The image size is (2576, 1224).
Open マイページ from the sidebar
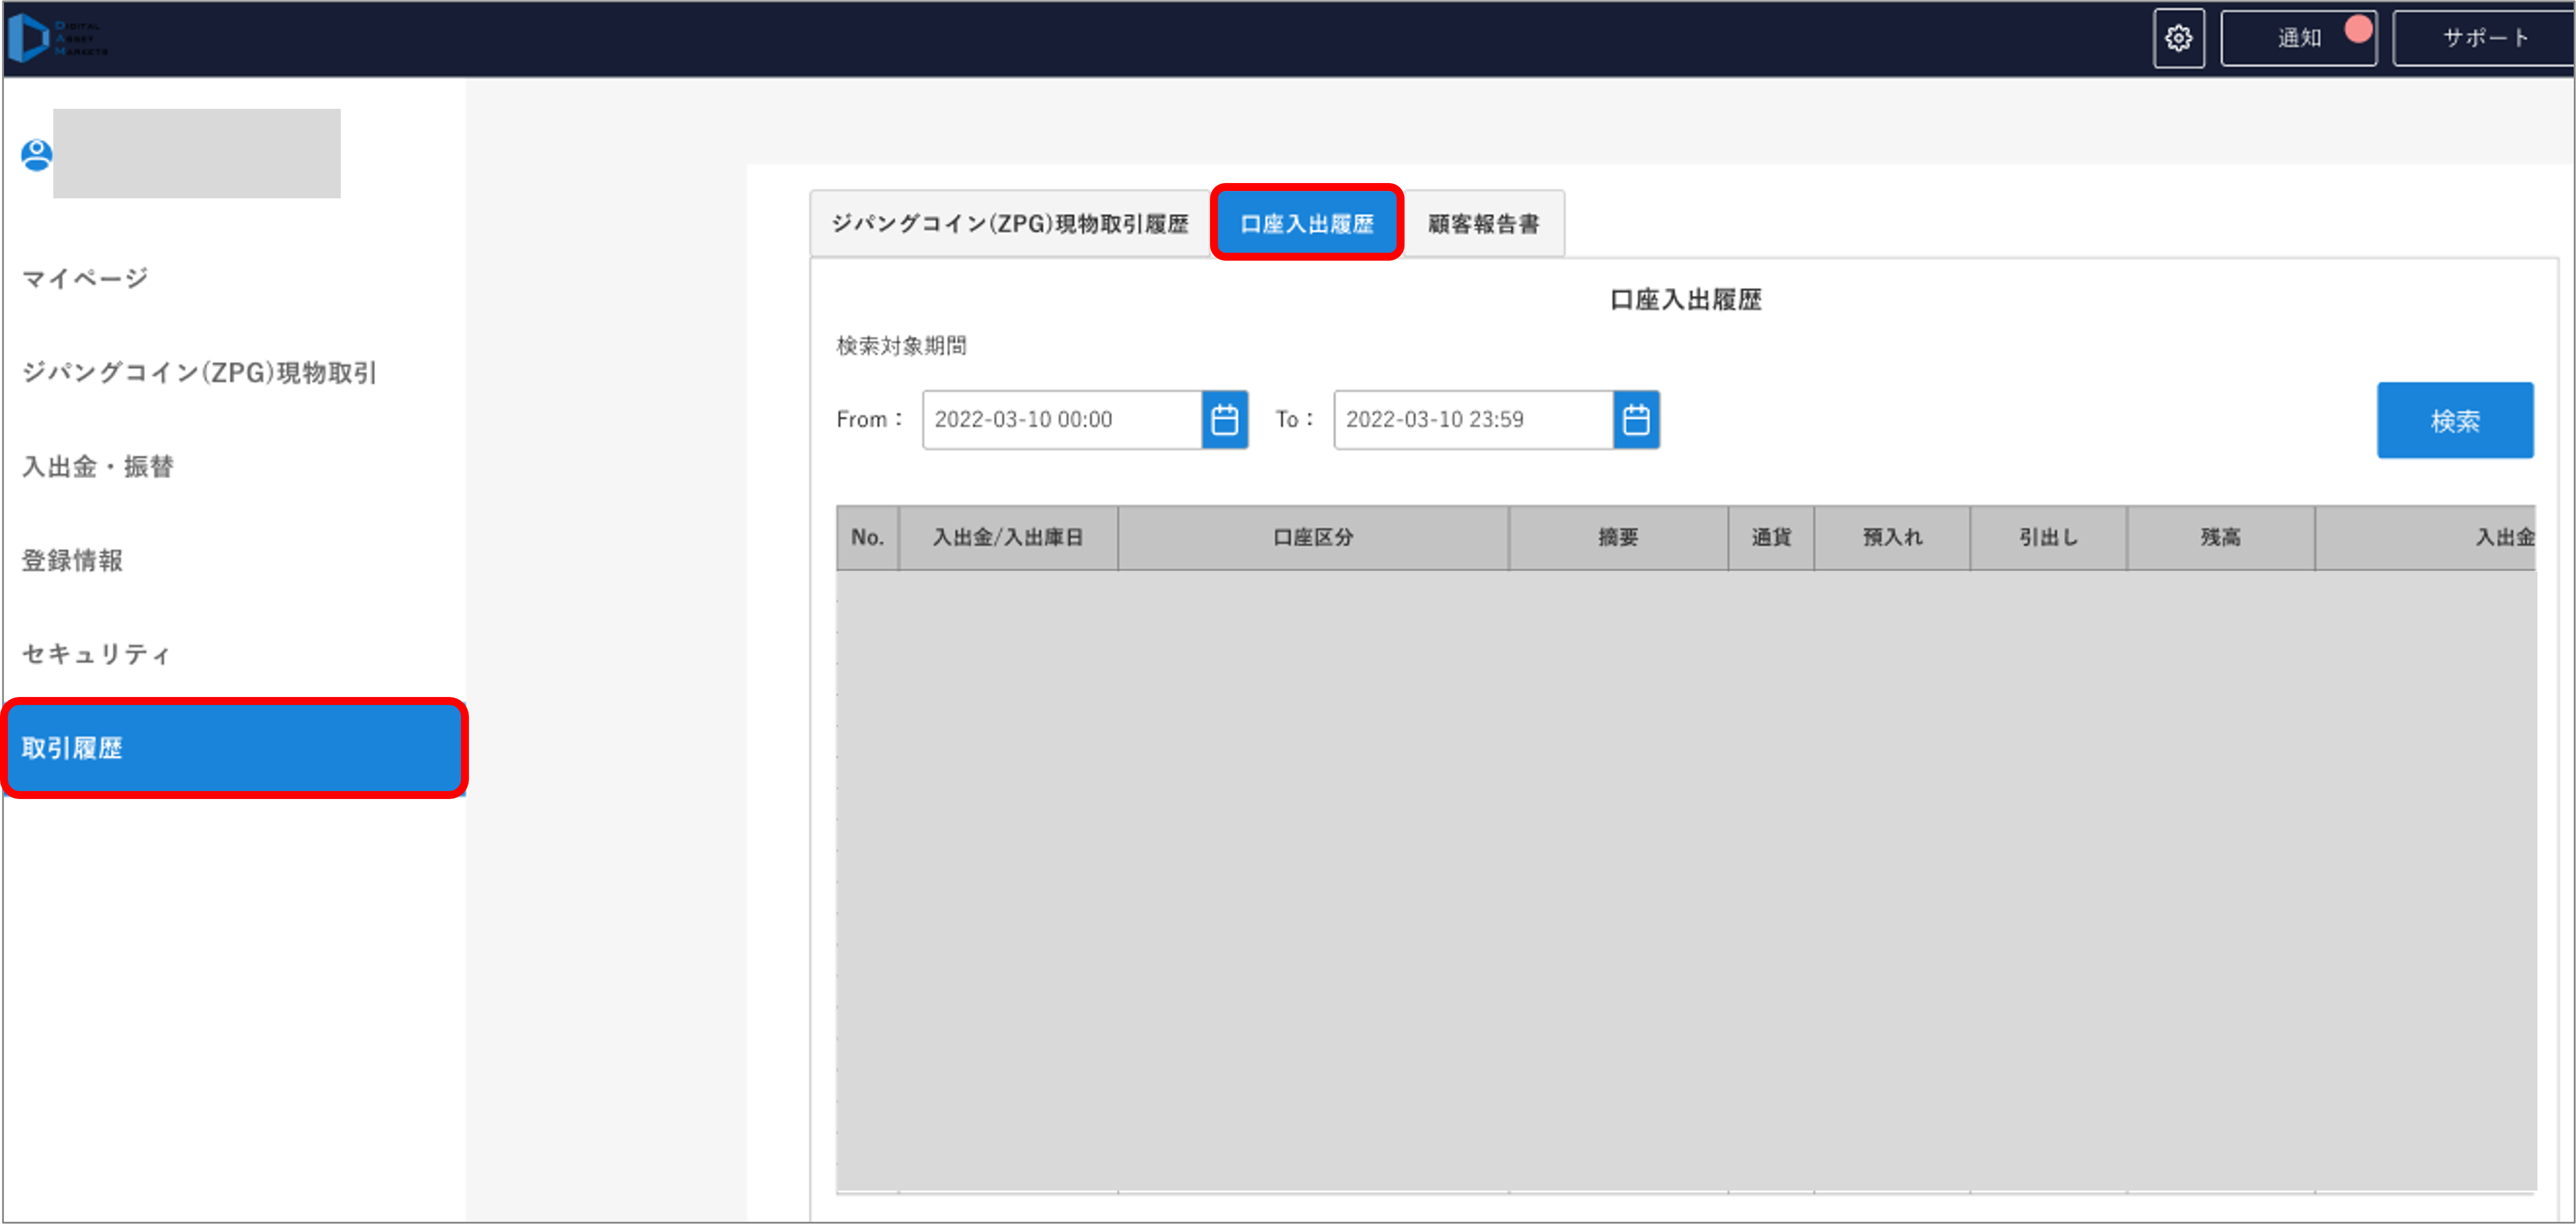[85, 277]
